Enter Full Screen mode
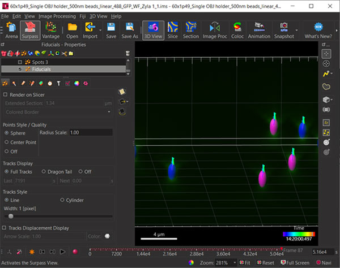Image resolution: width=340 pixels, height=268 pixels. [295, 262]
